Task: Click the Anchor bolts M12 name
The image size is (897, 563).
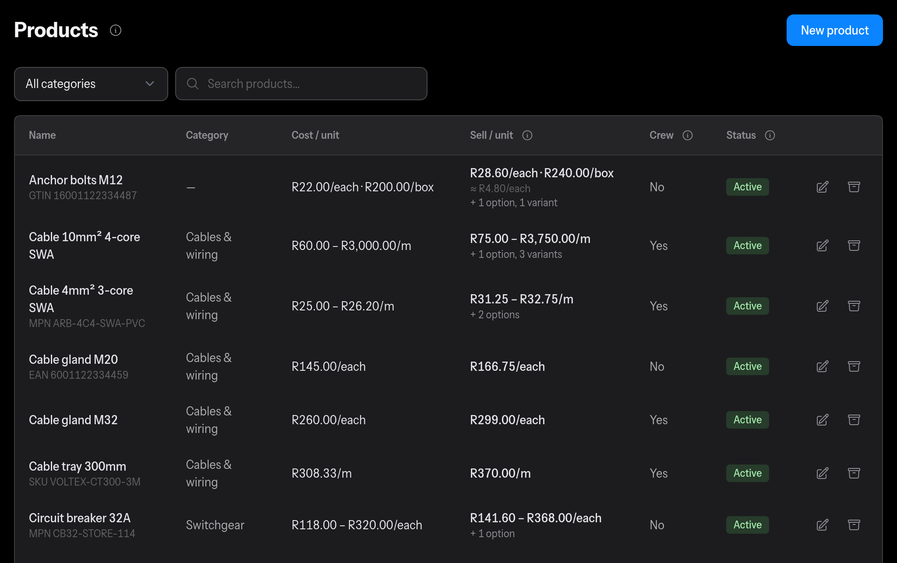Action: (x=76, y=180)
